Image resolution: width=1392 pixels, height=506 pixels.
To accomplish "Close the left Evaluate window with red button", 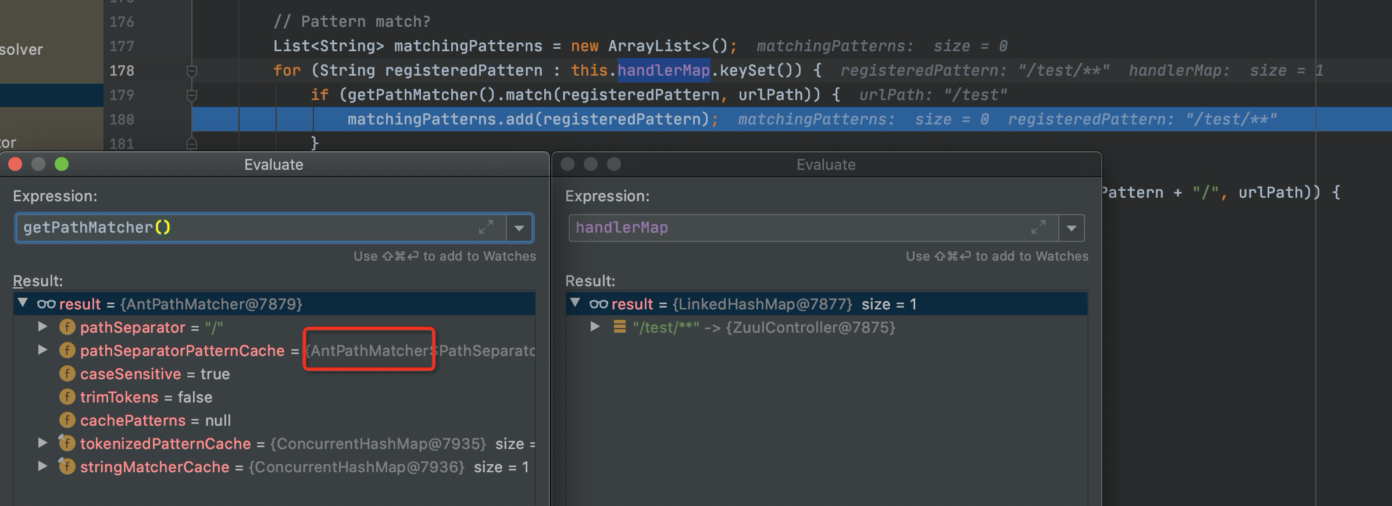I will pyautogui.click(x=15, y=165).
